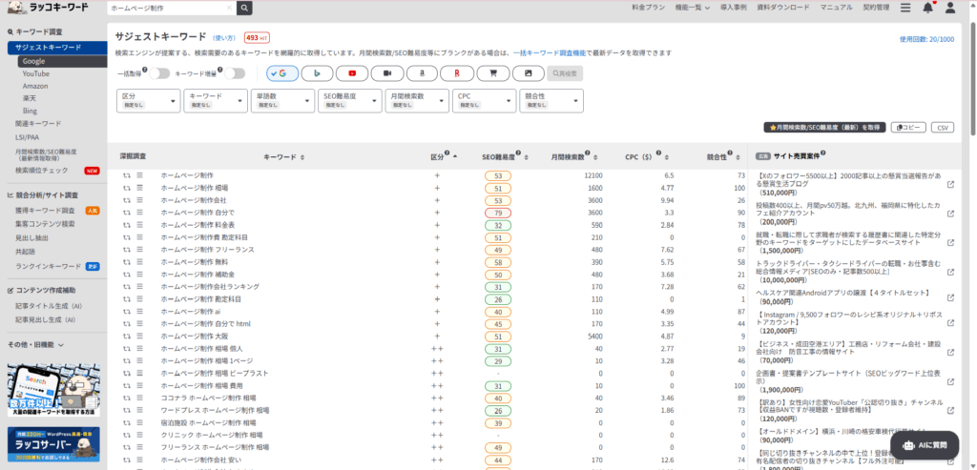This screenshot has height=470, width=977.
Task: Select the shopping cart source button
Action: 493,72
